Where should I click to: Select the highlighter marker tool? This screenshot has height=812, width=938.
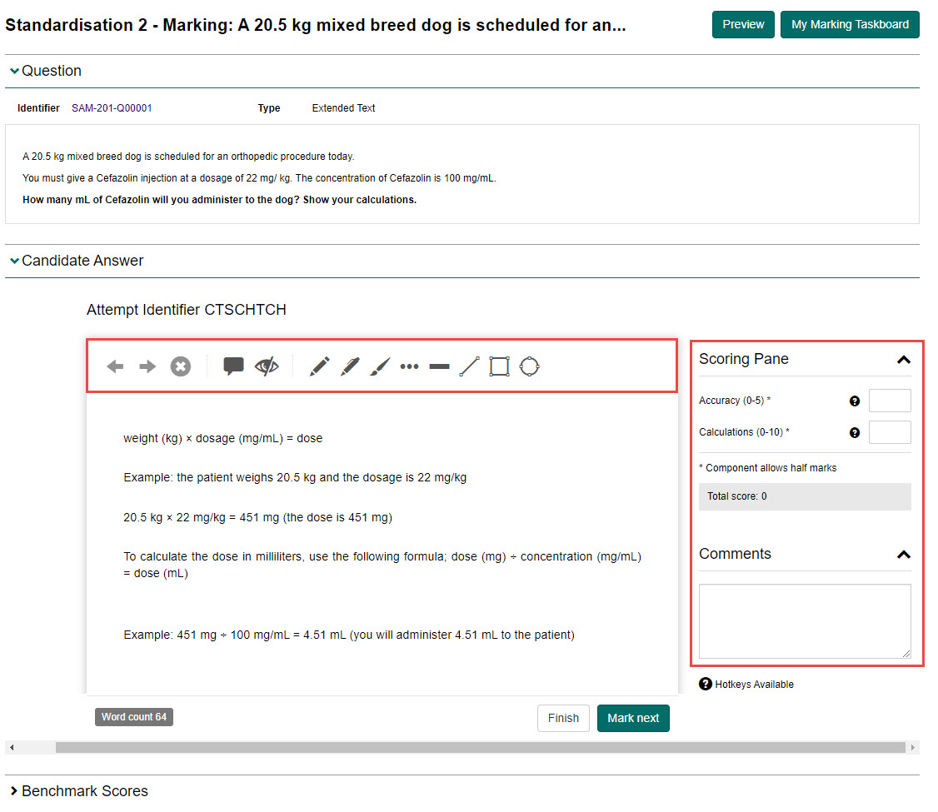coord(350,366)
